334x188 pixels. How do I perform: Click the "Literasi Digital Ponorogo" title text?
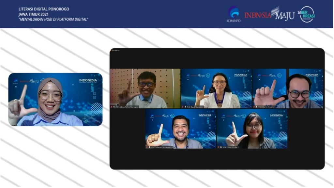pyautogui.click(x=44, y=9)
